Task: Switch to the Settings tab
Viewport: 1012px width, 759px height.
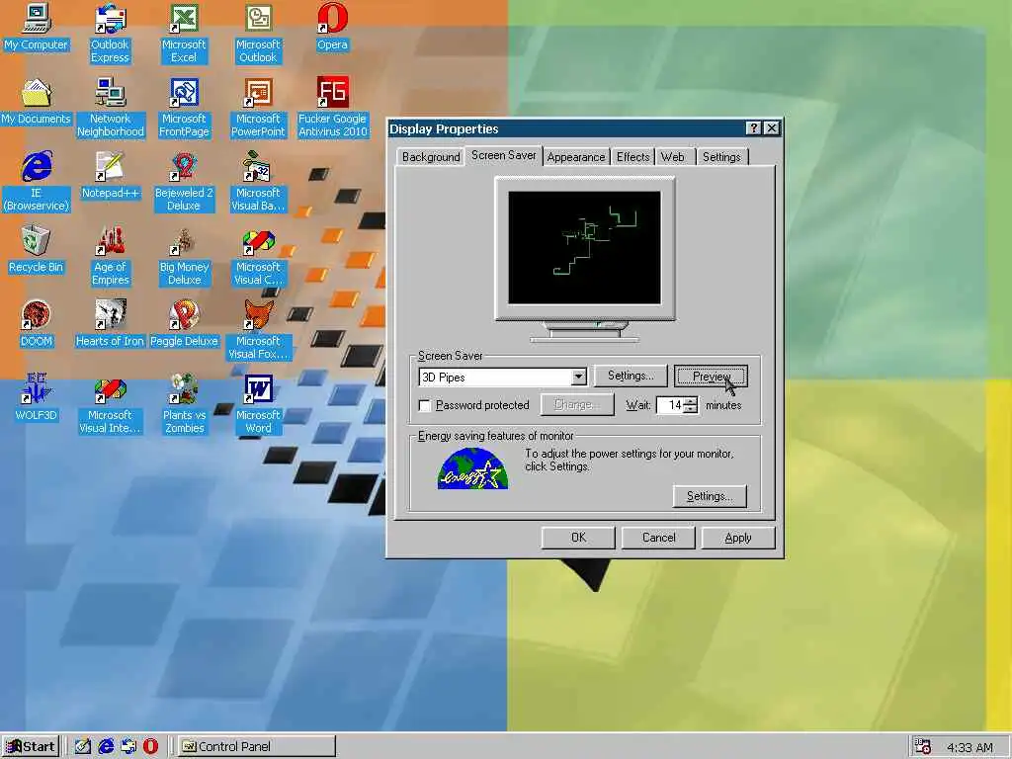Action: tap(721, 157)
